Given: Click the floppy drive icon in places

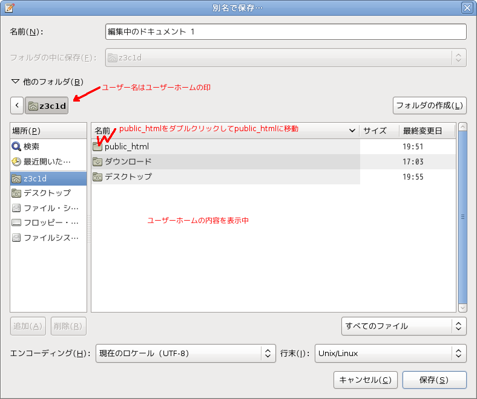Looking at the screenshot, I should click(x=16, y=222).
